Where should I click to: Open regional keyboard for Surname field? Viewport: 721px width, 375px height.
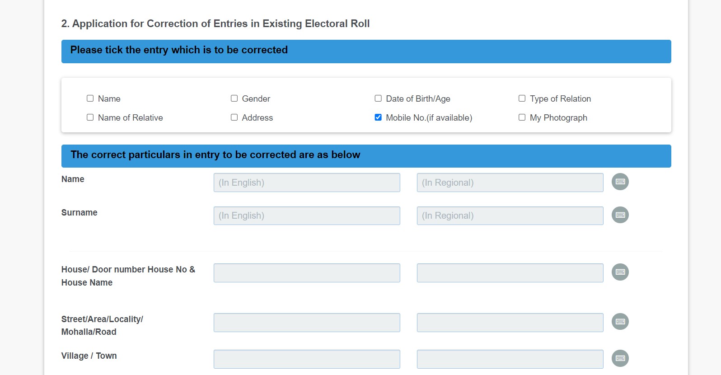click(x=620, y=215)
